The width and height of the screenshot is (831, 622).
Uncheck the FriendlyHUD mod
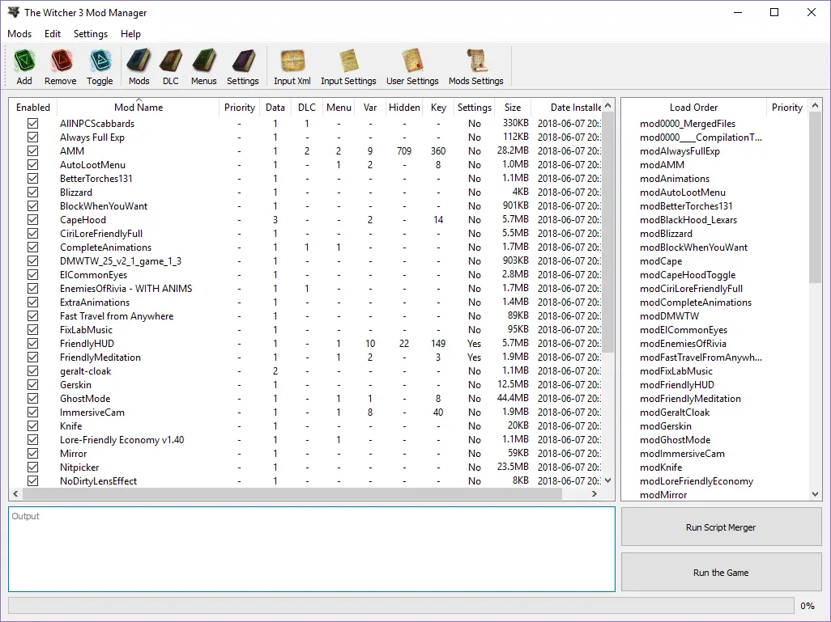point(32,343)
